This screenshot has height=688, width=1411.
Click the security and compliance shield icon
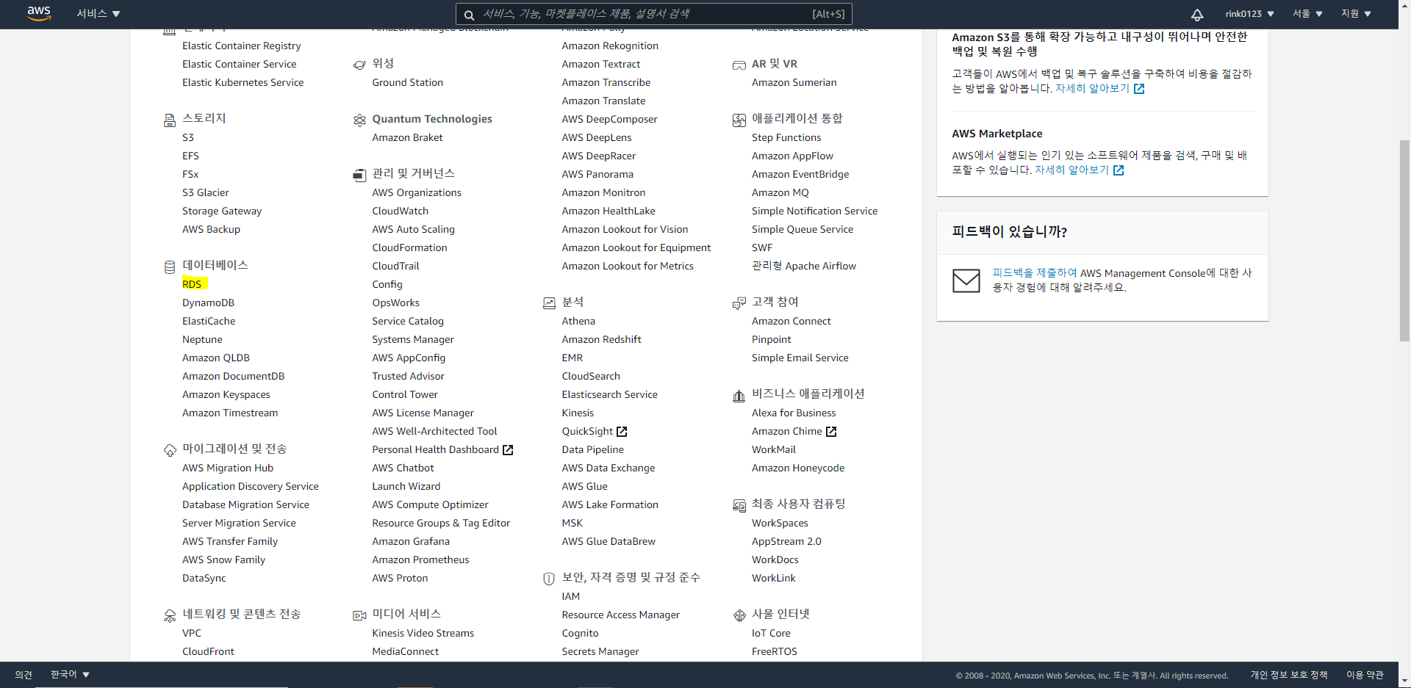click(x=549, y=579)
